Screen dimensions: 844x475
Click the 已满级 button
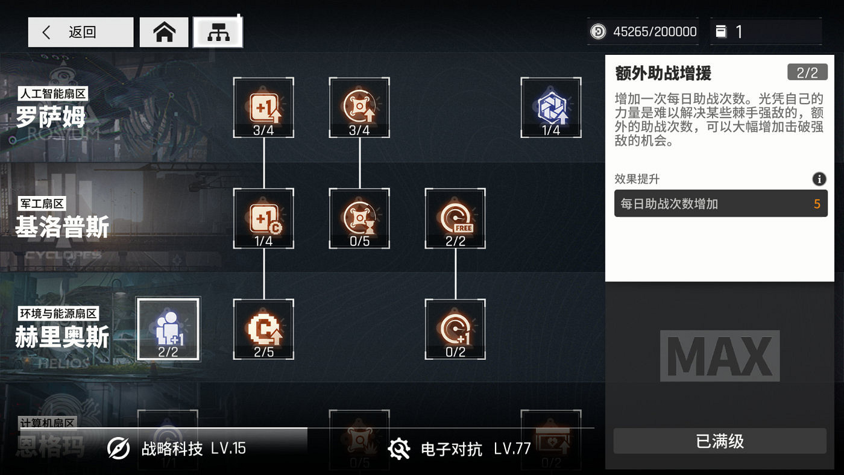(x=720, y=441)
